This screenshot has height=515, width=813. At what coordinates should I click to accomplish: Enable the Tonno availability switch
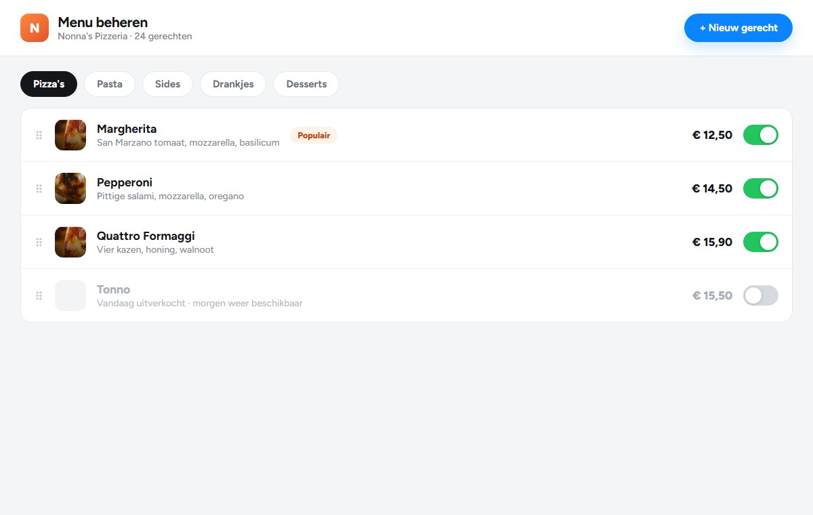coord(761,295)
